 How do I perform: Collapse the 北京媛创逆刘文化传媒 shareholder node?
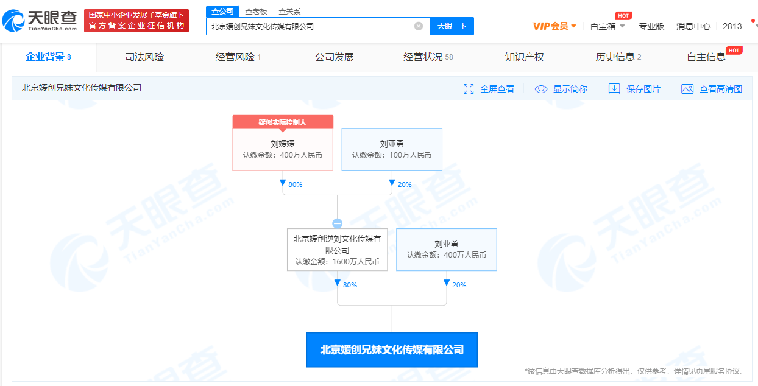[337, 223]
